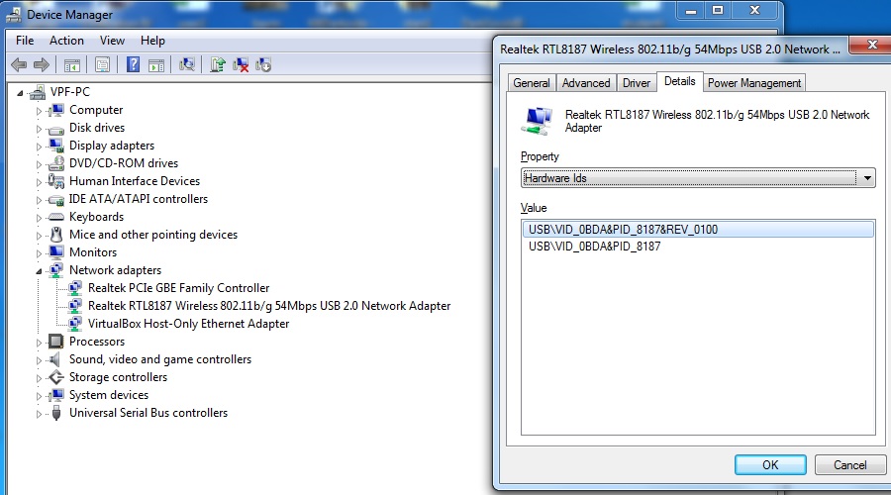Select the System devices label
The image size is (891, 495).
pyautogui.click(x=109, y=395)
